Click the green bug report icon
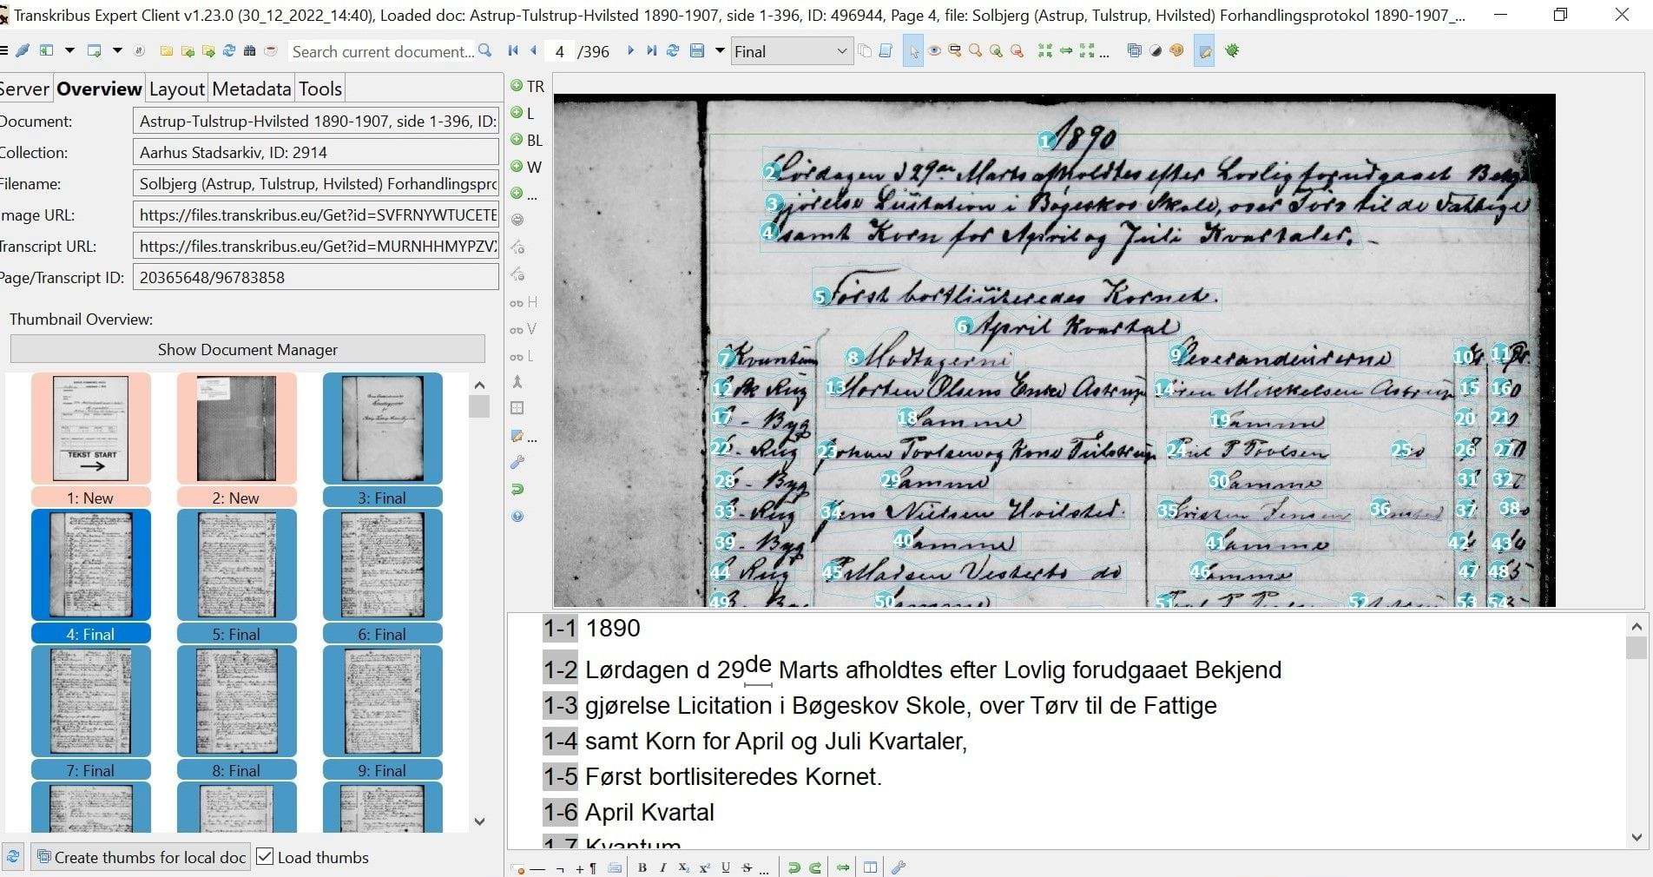Viewport: 1653px width, 877px height. coord(1231,51)
